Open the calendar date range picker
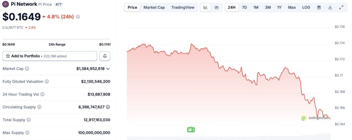Image resolution: width=352 pixels, height=140 pixels. [319, 8]
